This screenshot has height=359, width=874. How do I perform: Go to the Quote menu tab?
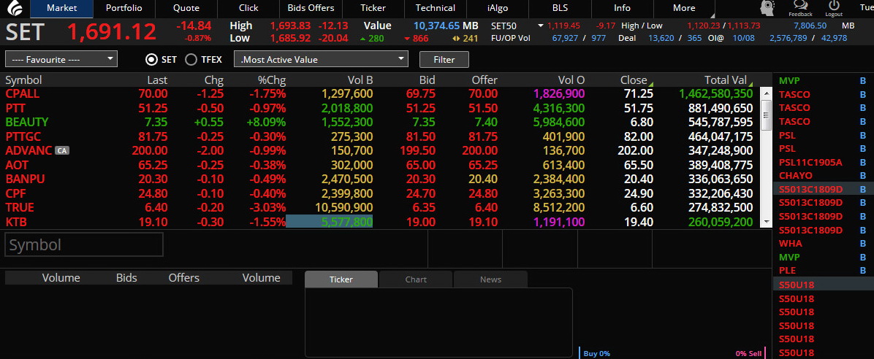(186, 8)
